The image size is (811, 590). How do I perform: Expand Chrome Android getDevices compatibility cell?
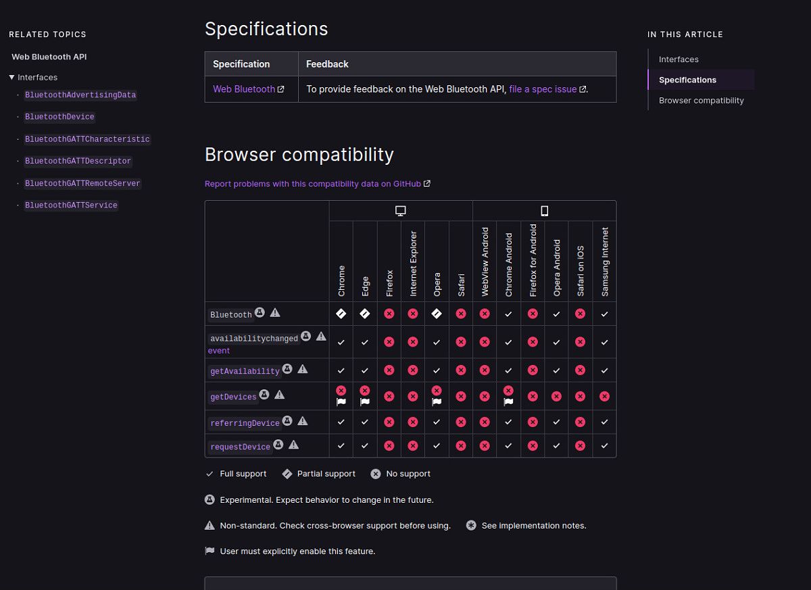click(508, 396)
